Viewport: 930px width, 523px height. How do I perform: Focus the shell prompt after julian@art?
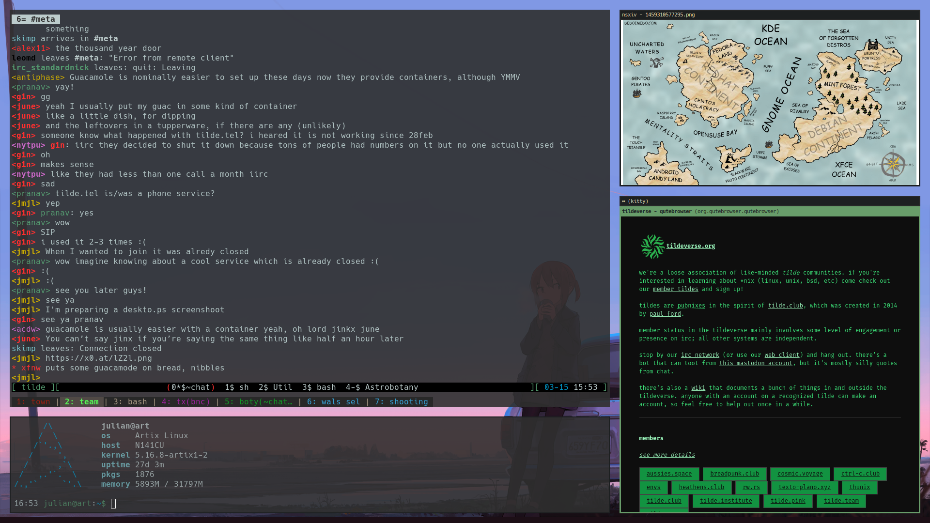click(x=113, y=504)
